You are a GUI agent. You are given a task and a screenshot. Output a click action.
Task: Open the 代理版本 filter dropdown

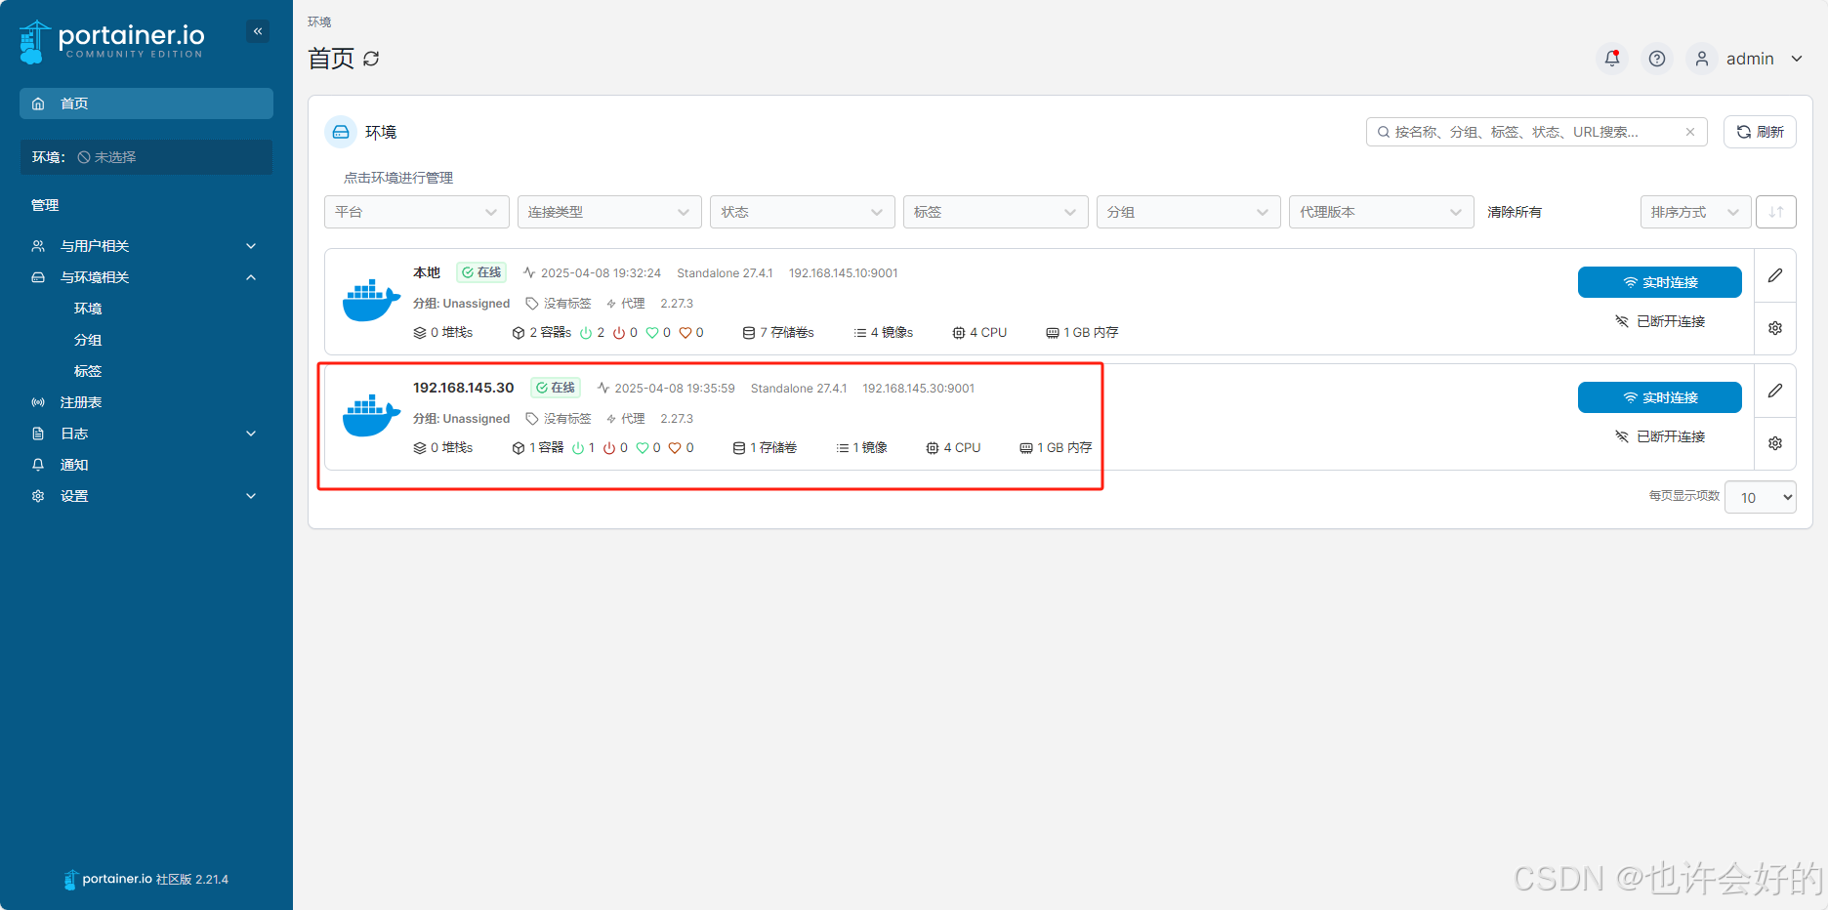1382,212
